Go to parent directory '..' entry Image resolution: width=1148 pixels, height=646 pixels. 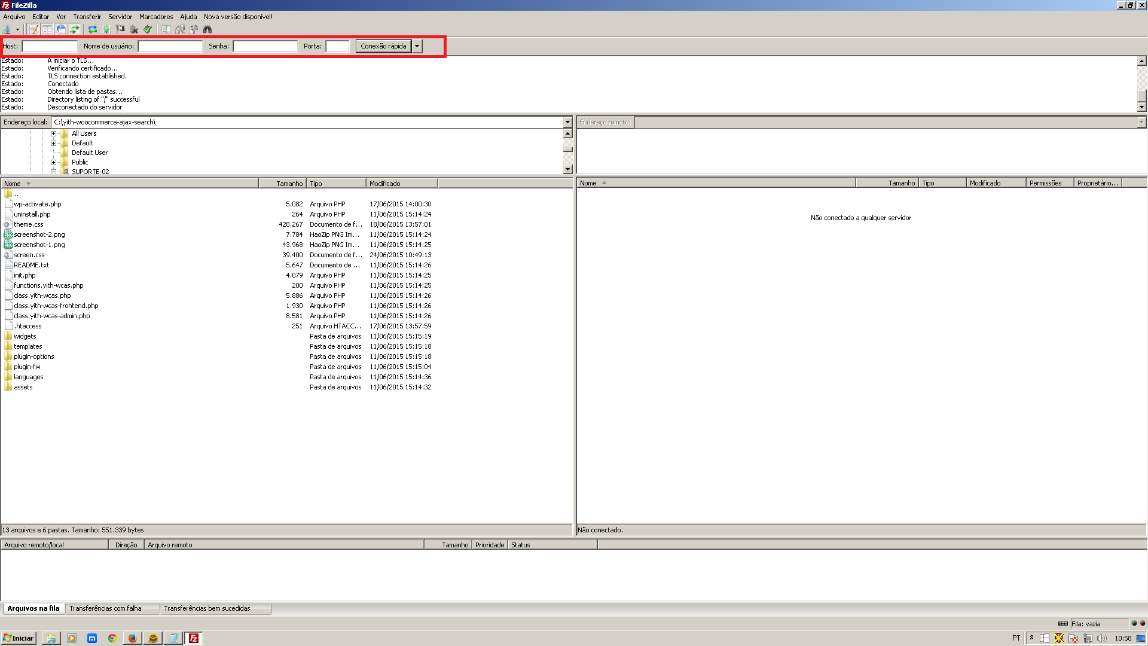[11, 194]
